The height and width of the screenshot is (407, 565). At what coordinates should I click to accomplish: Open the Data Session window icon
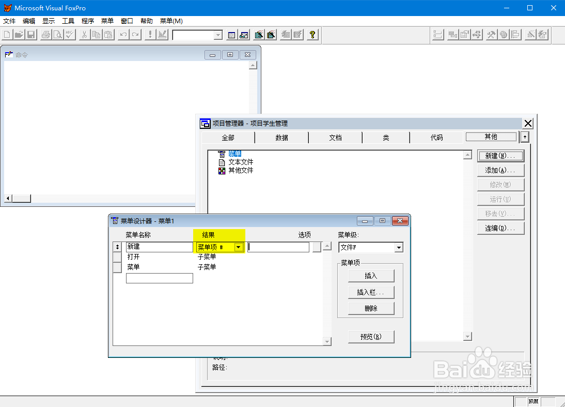click(x=244, y=35)
